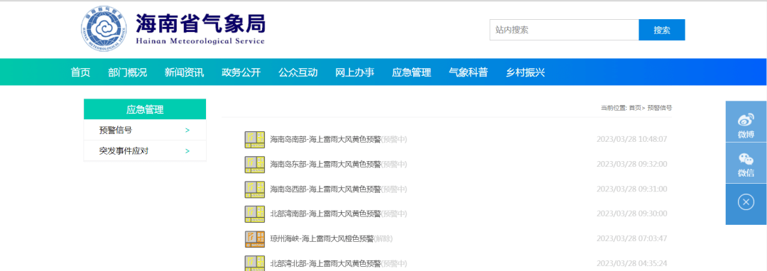
Task: Click warning icon for 北部湾北部 yellow alert
Action: pos(254,263)
